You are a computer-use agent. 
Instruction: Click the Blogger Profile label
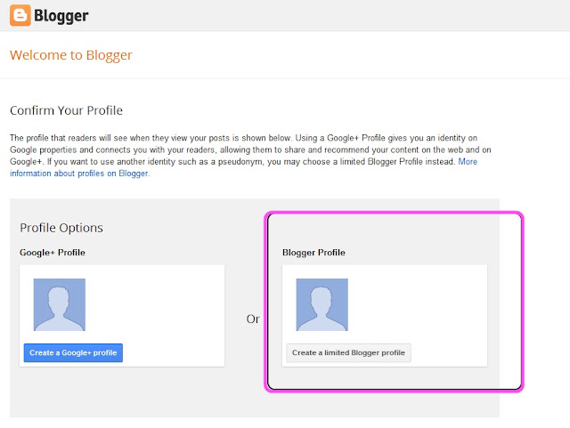coord(313,253)
